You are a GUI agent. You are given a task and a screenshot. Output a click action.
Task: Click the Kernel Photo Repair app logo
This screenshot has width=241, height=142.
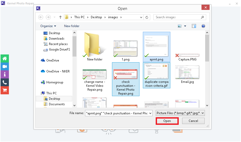click(x=3, y=3)
